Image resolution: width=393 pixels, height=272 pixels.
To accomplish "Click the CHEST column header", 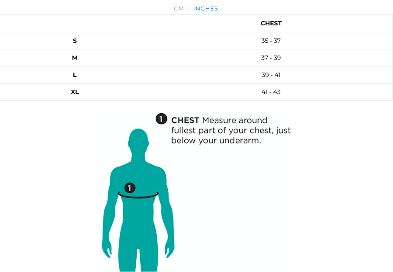I will coord(271,23).
